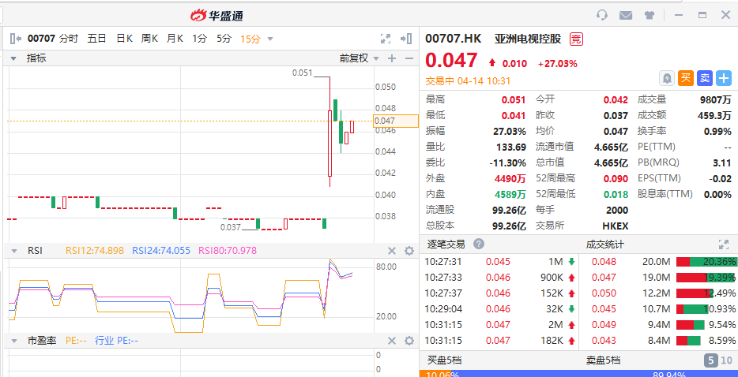Screen dimensions: 738x377
Task: Add stock to watchlist plus button
Action: [724, 78]
